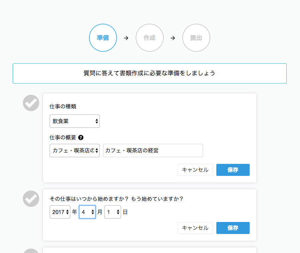The width and height of the screenshot is (300, 253).
Task: Click the arrow between 作成 and 提出
Action: [173, 38]
